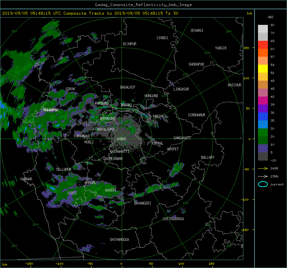The width and height of the screenshot is (287, 268).
Task: Click the NAVALGUND city label
Action: click(x=106, y=129)
